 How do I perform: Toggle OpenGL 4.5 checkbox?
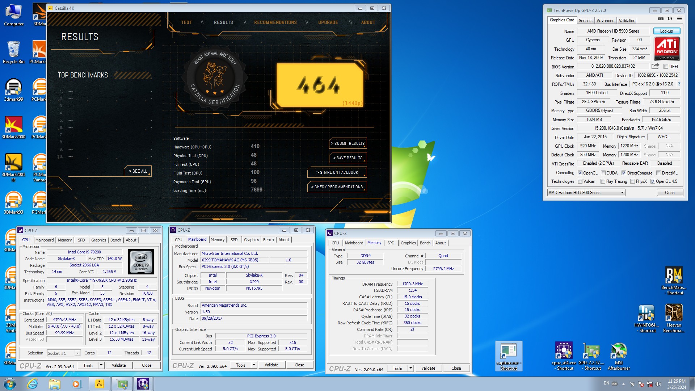(653, 181)
